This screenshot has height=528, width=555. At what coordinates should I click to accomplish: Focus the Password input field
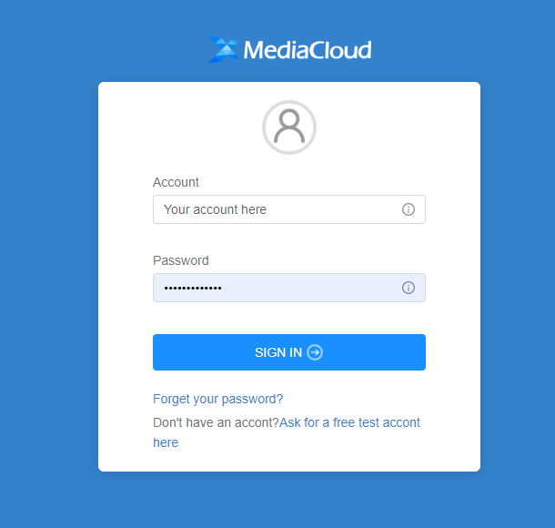289,288
